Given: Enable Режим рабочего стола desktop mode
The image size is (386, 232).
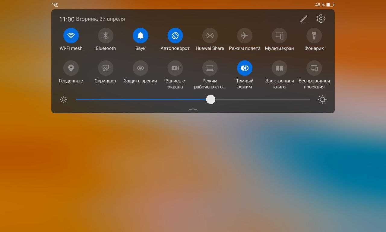Looking at the screenshot, I should pos(210,68).
